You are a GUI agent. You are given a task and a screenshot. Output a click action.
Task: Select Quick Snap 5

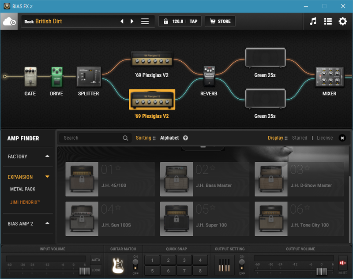click(x=152, y=271)
